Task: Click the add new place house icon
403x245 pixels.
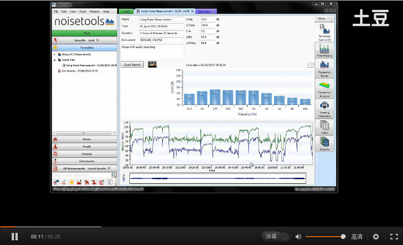Action: tap(87, 182)
